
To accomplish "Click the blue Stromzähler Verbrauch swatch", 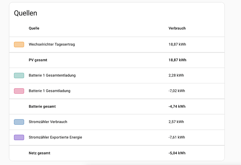I will 19,122.
